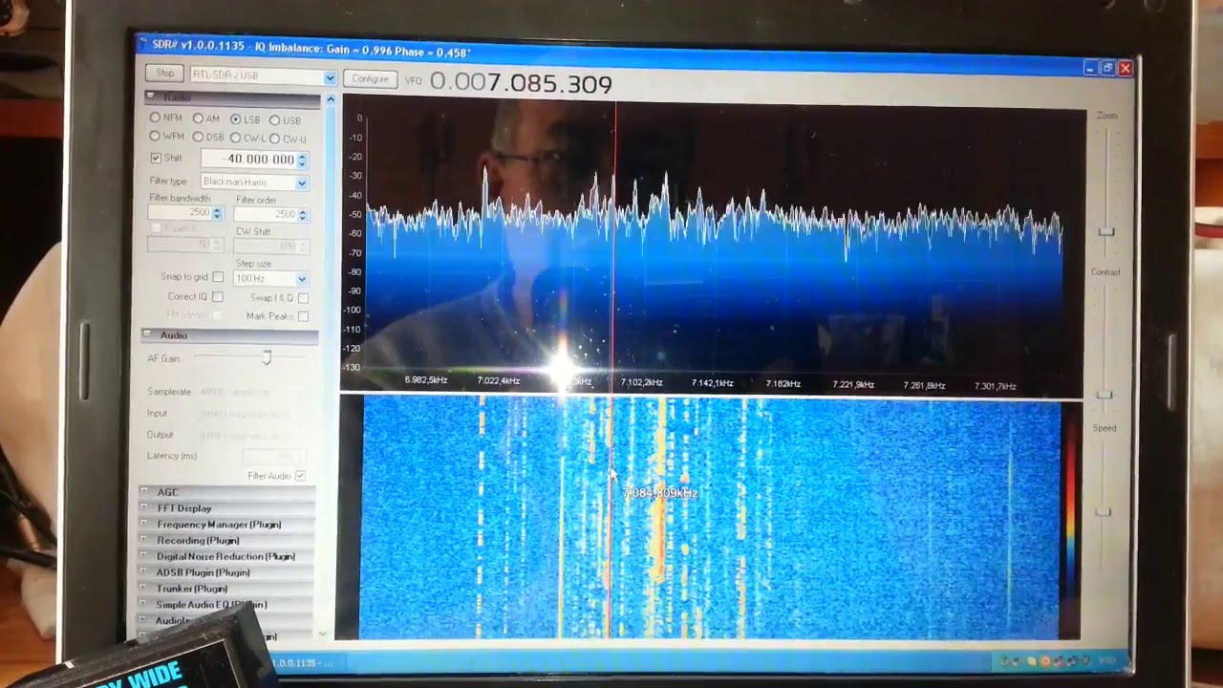The width and height of the screenshot is (1223, 688).
Task: Select the NFM mode radio button
Action: pos(155,118)
